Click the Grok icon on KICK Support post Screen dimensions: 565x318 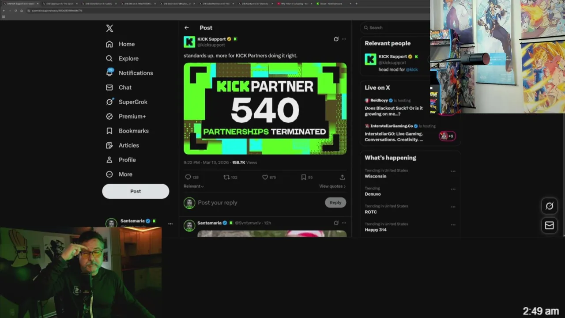tap(336, 39)
